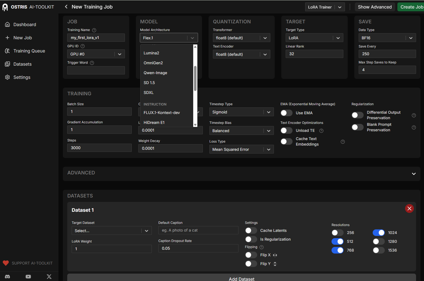Screen dimensions: 424x281
Task: Click the Blank Prompt Preservation help icon
Action: coord(414,127)
